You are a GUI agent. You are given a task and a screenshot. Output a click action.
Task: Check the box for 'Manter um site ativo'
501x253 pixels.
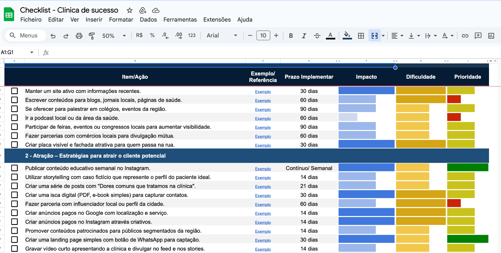coord(15,91)
